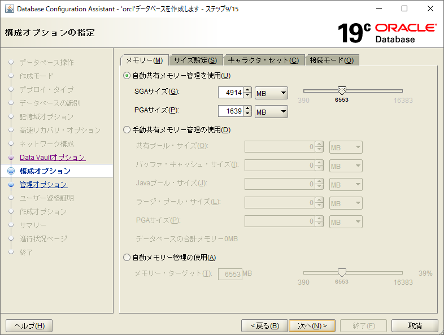444x335 pixels.
Task: Open the キャラクタ・セット tab
Action: point(264,60)
